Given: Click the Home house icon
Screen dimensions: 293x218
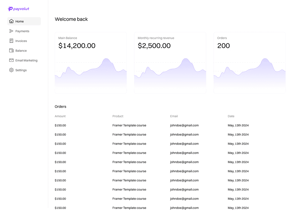Looking at the screenshot, I should (11, 21).
